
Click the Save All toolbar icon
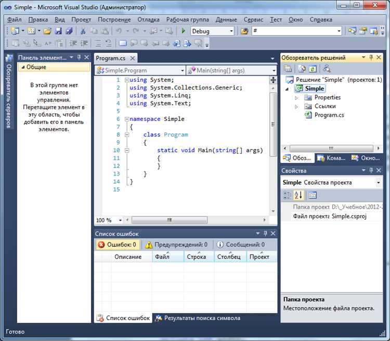(69, 31)
